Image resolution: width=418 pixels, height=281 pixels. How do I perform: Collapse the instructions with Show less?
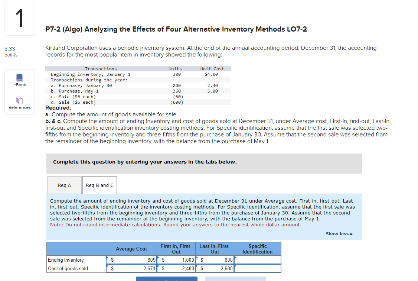(x=339, y=233)
